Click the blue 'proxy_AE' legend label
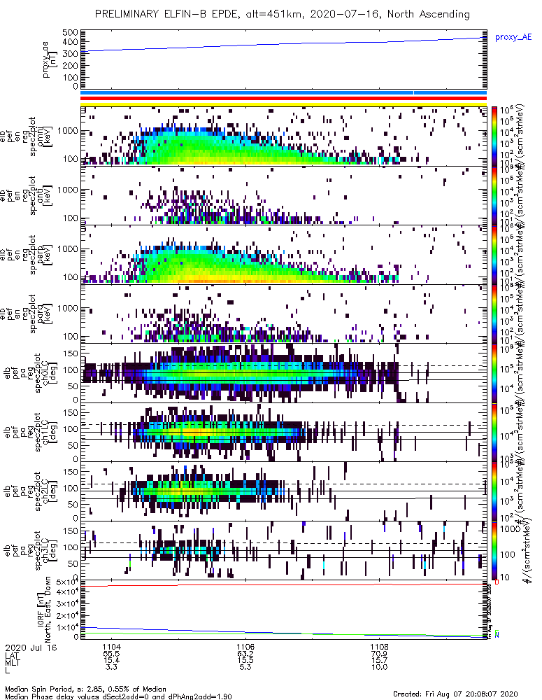The image size is (542, 700). point(513,37)
